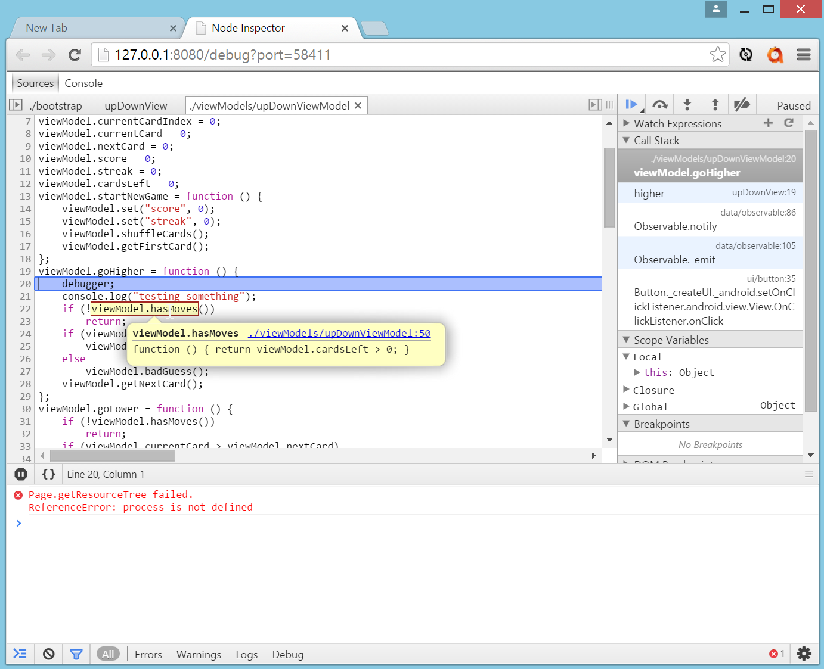
Task: Clear the console log
Action: click(x=49, y=654)
